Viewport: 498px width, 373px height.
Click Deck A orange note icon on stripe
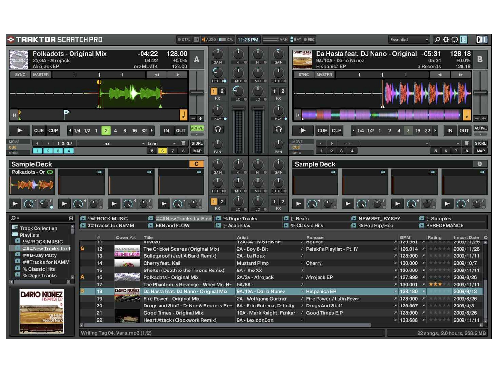[x=183, y=115]
